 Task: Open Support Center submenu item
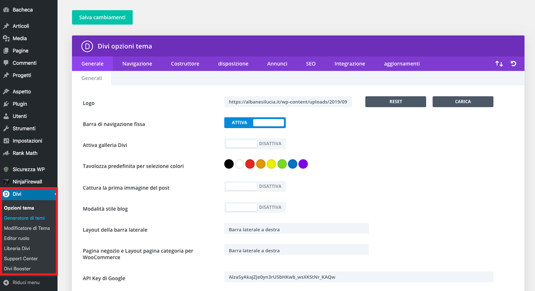pos(21,258)
